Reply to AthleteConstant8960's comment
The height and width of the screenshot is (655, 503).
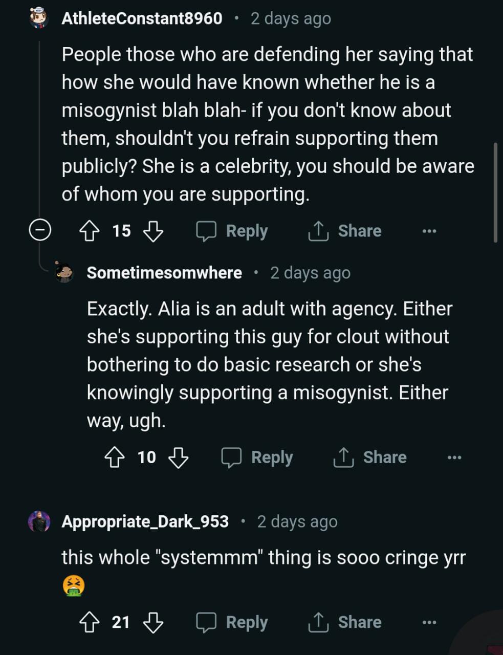[233, 231]
